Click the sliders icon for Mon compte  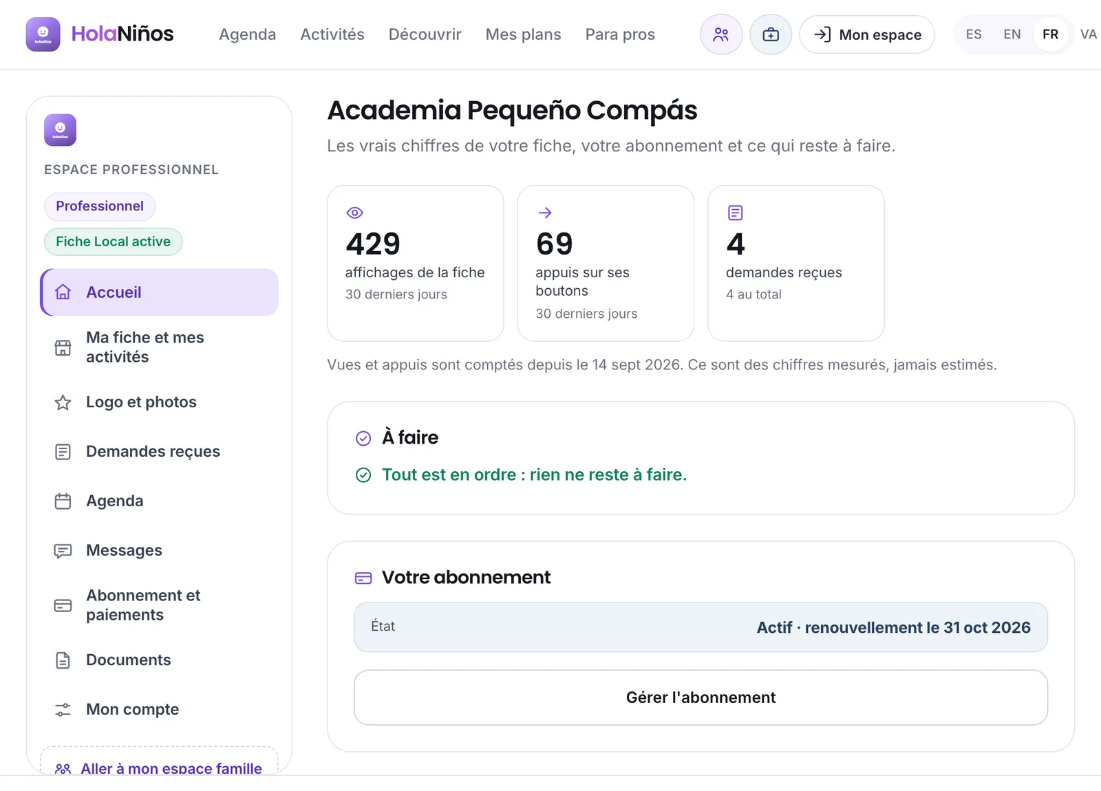point(63,710)
